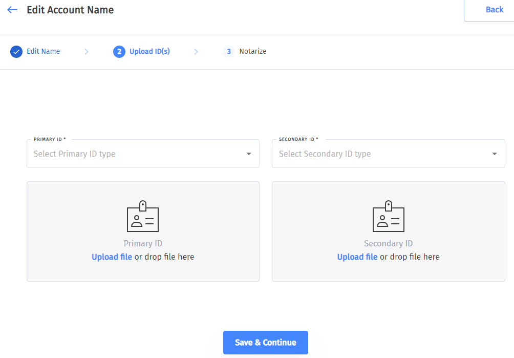
Task: Click Upload file link for Secondary ID
Action: coord(357,257)
